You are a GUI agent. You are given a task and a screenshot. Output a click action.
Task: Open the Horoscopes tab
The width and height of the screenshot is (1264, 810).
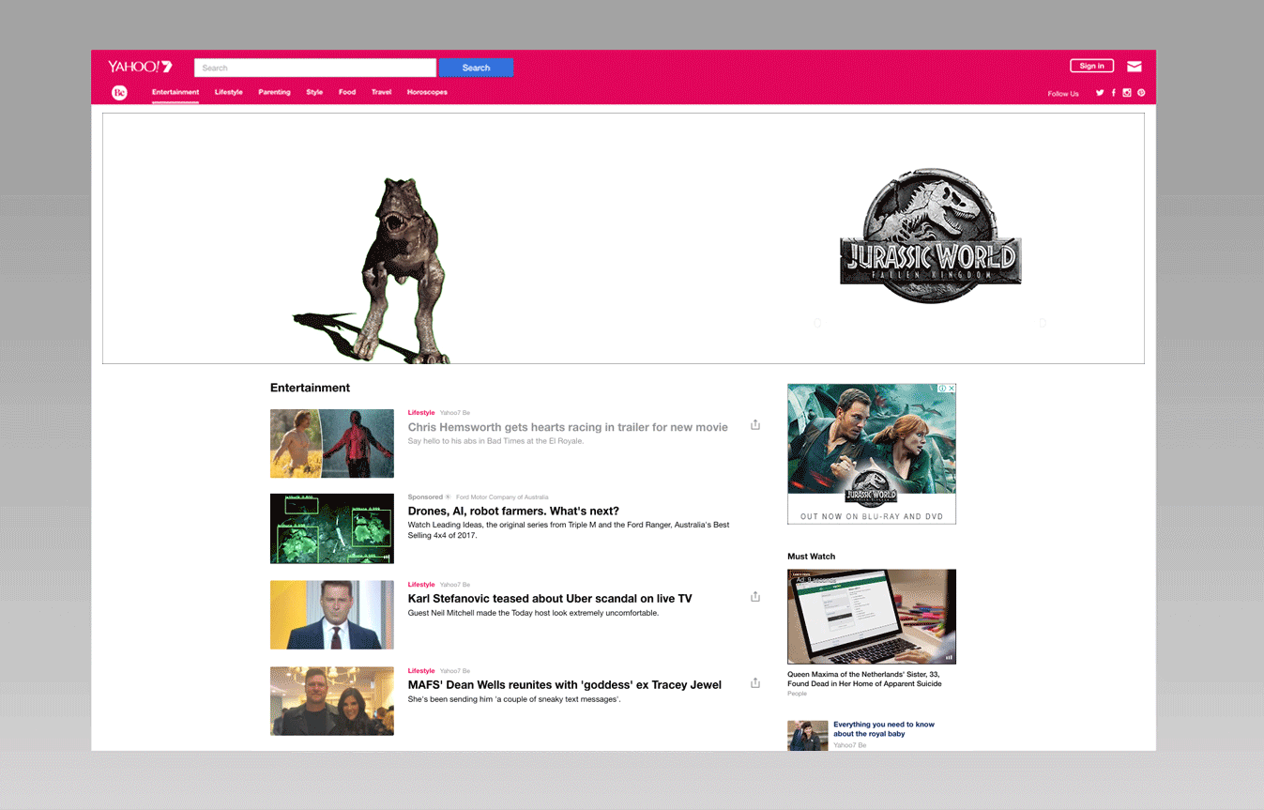pos(427,92)
